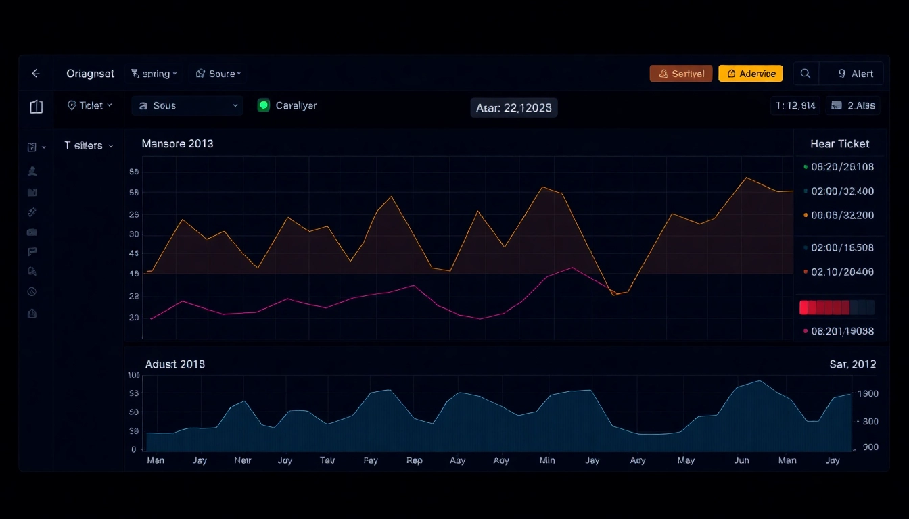The image size is (909, 519).
Task: Click the camera icon in left sidebar
Action: coord(32,232)
